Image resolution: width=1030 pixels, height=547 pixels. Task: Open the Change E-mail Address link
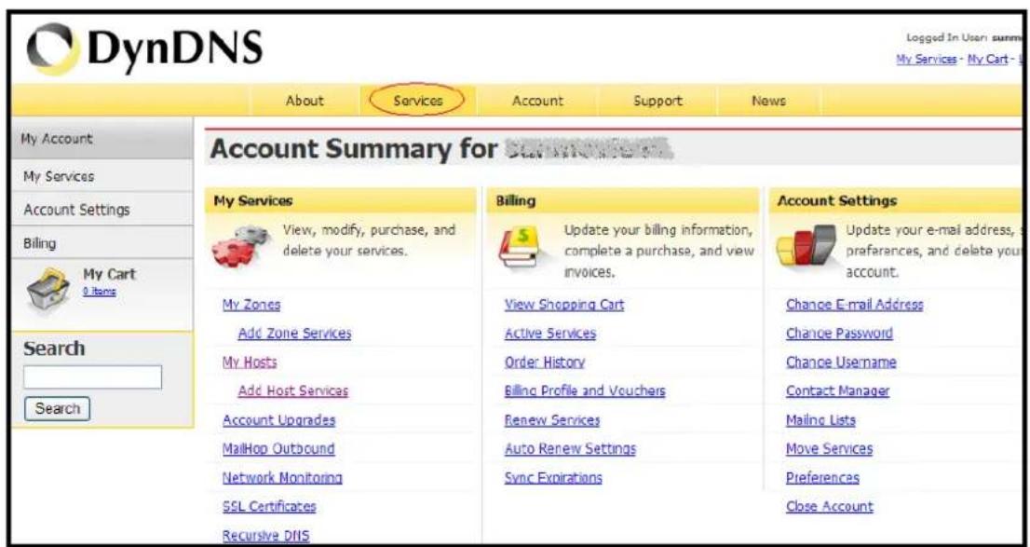tap(855, 305)
